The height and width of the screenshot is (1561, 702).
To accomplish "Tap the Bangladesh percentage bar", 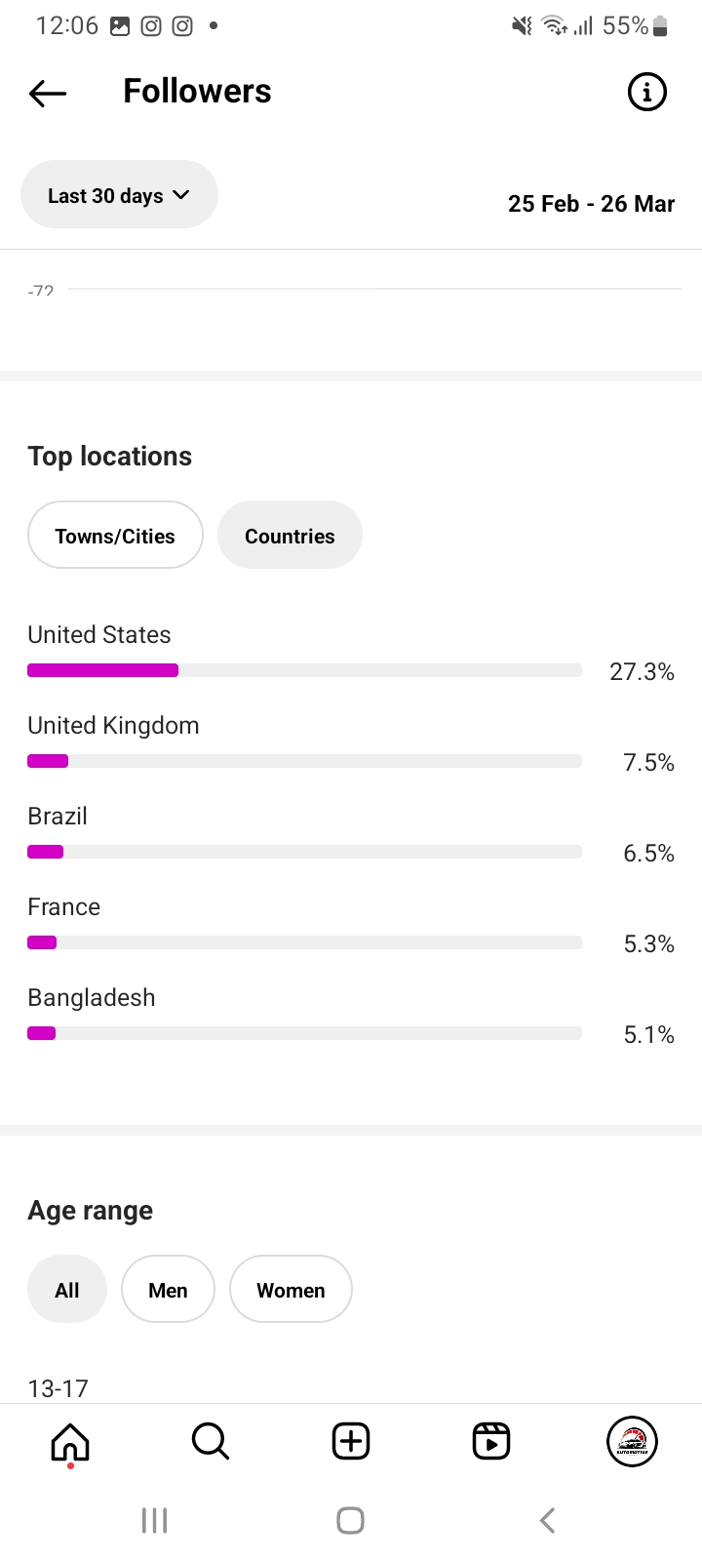I will coord(304,1033).
